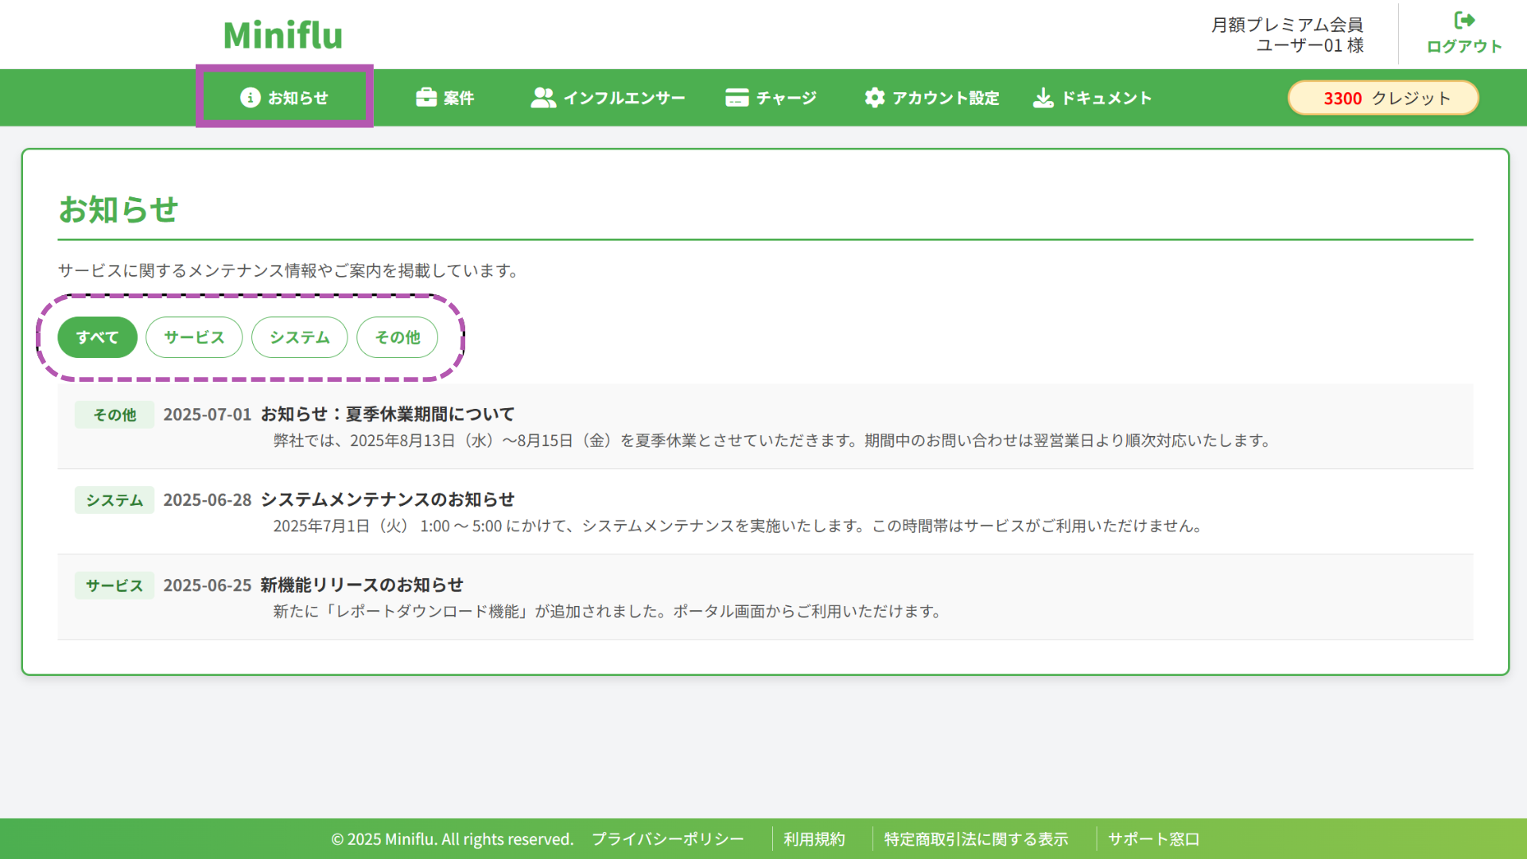Screen dimensions: 1527x859
Task: Select the すべて filter to show all notices
Action: pyautogui.click(x=96, y=337)
